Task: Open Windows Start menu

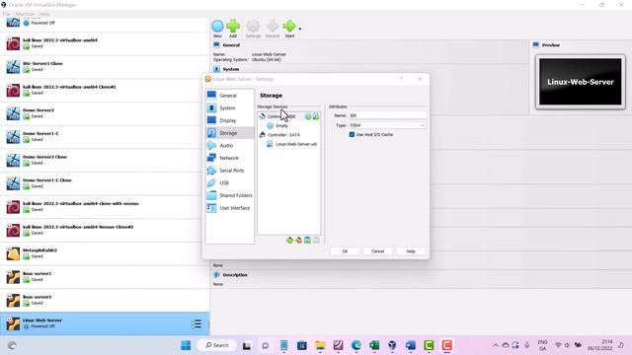Action: (x=186, y=345)
